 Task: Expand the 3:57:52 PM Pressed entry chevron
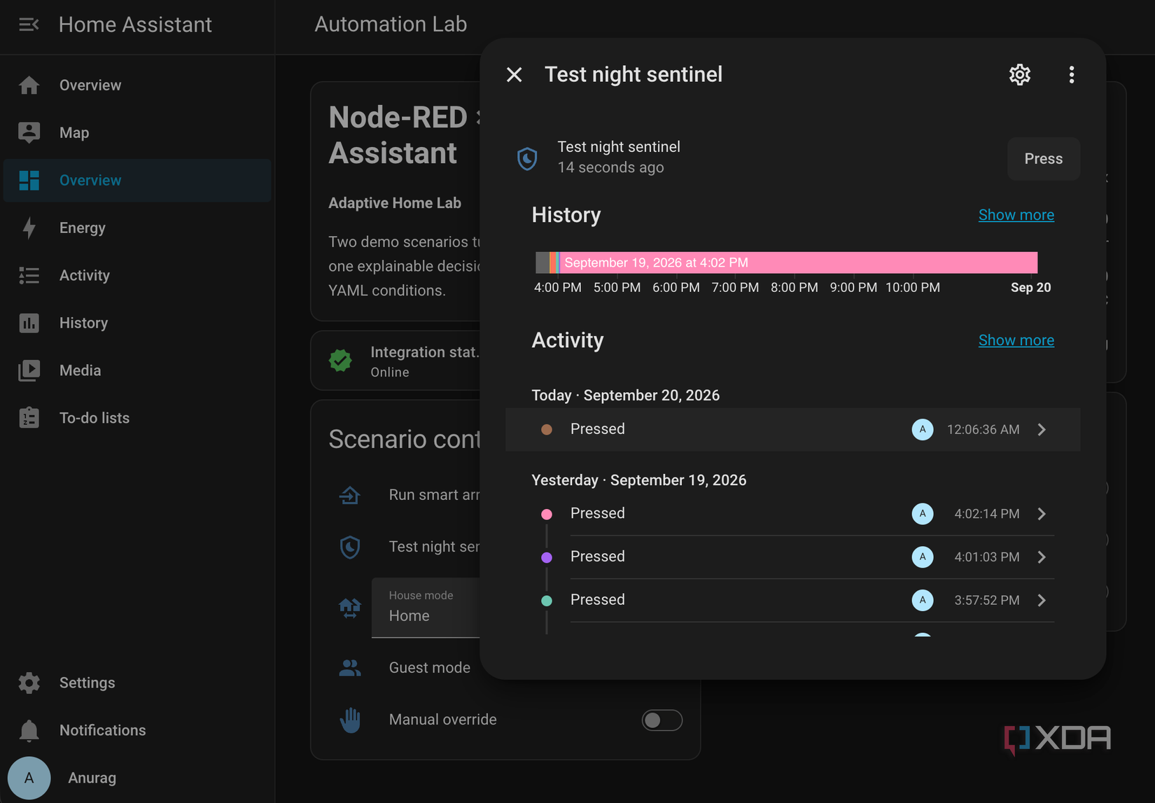[x=1042, y=601]
